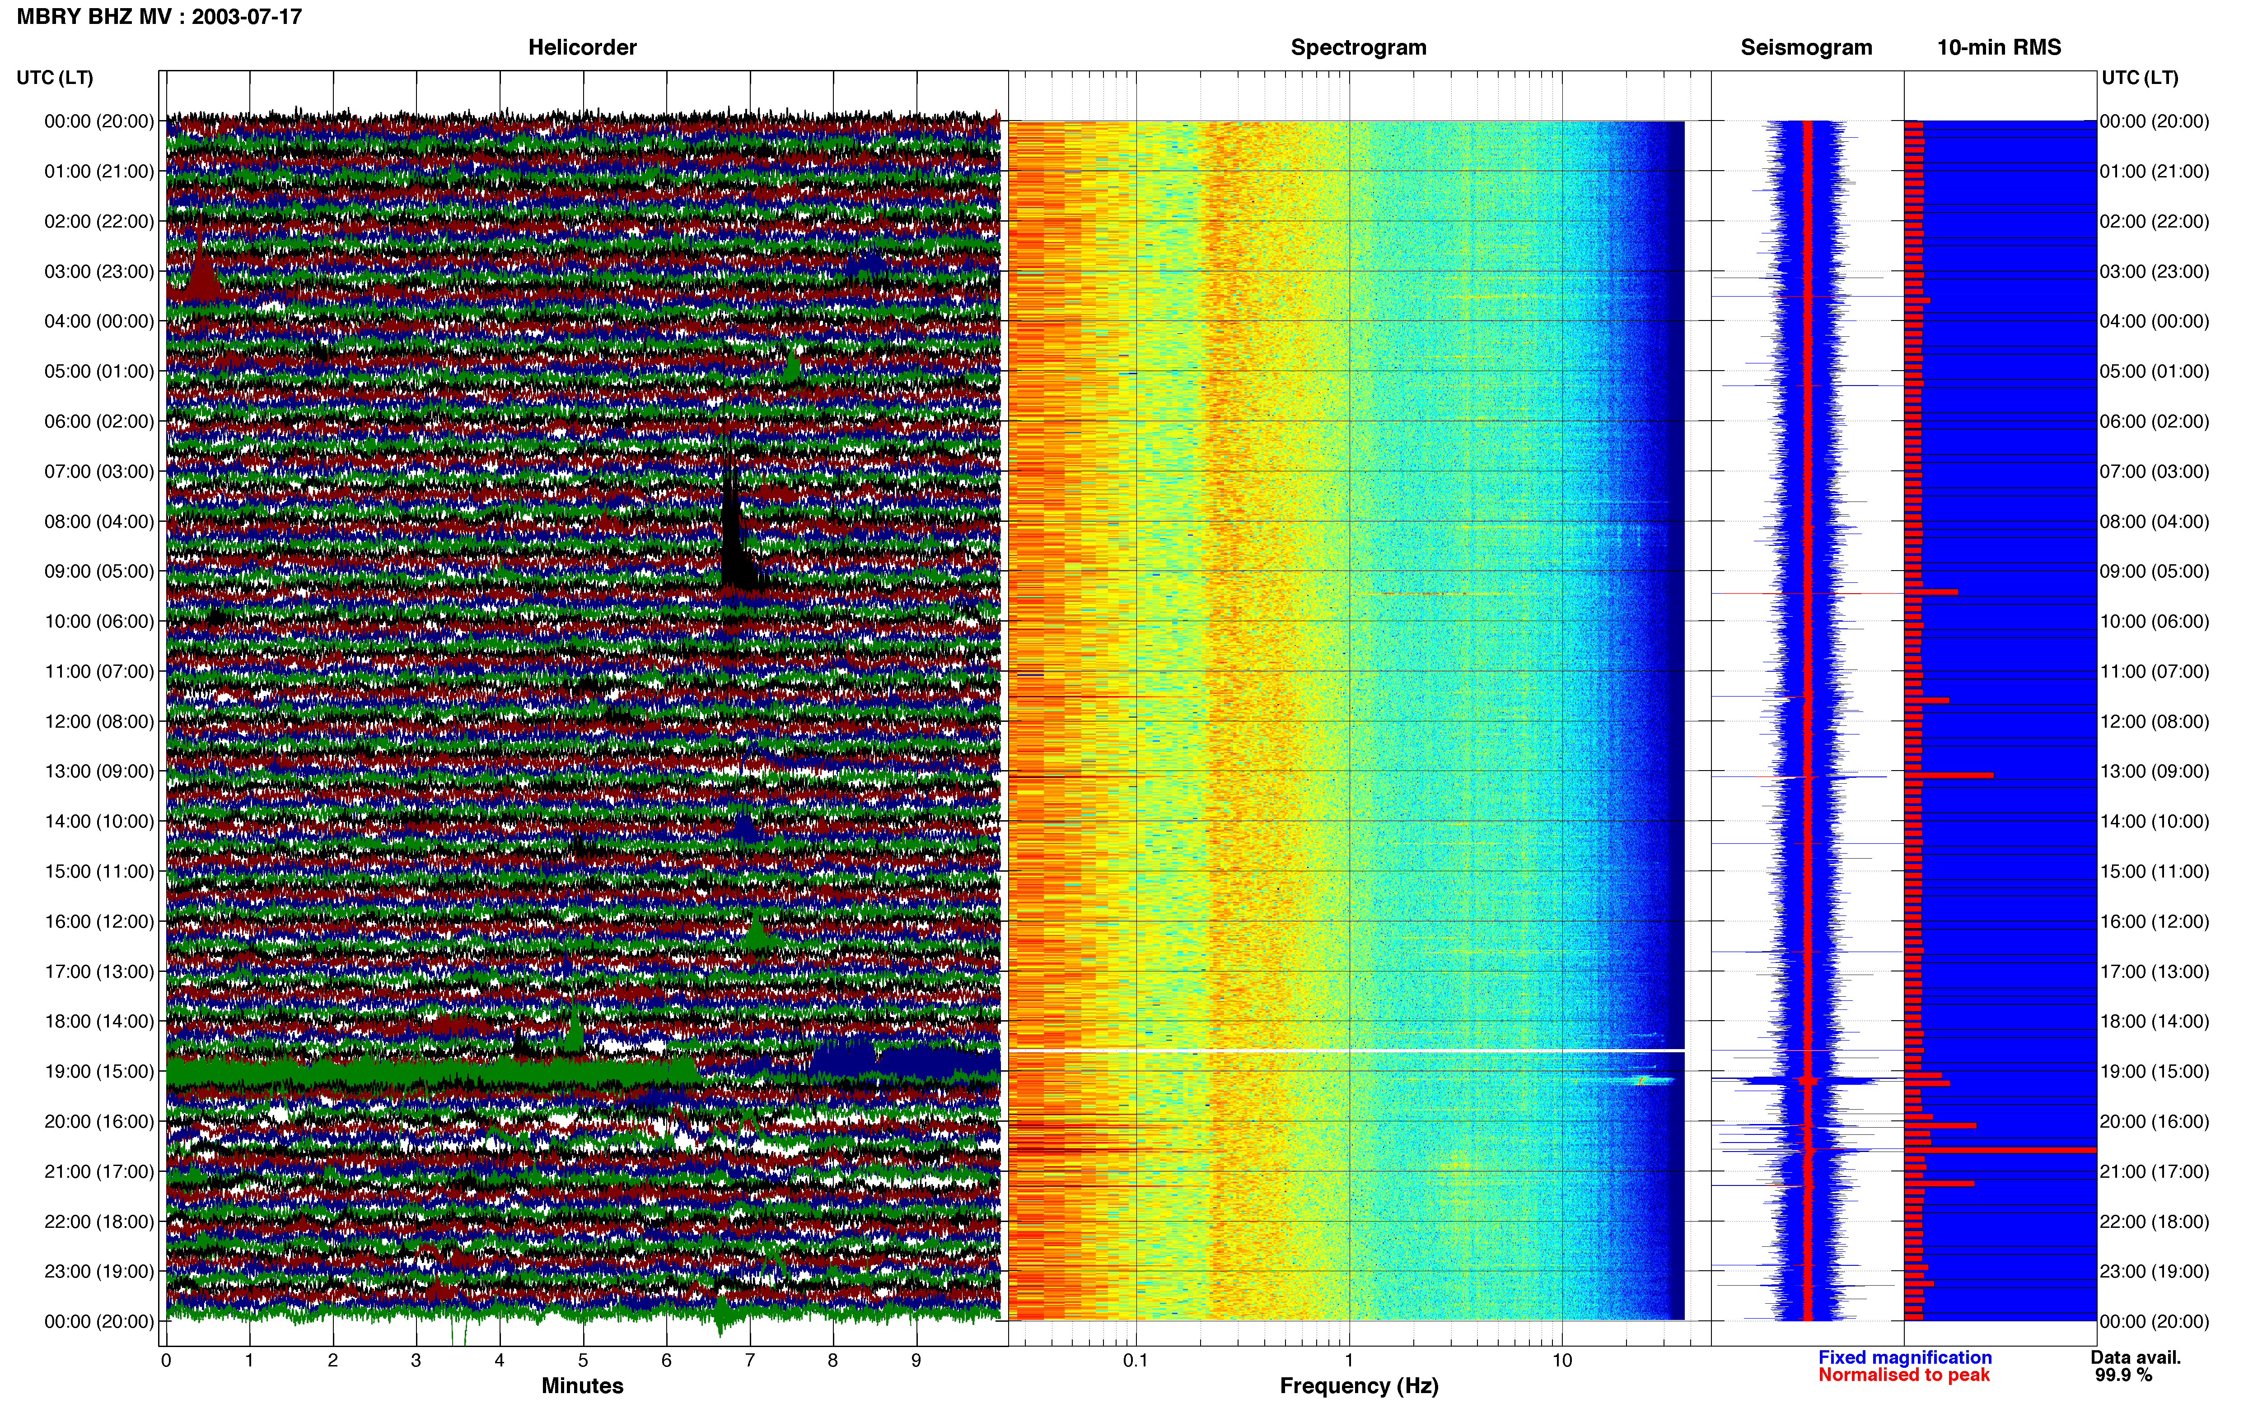Click the dark red event burst near 03:00
Image resolution: width=2267 pixels, height=1417 pixels.
[201, 272]
